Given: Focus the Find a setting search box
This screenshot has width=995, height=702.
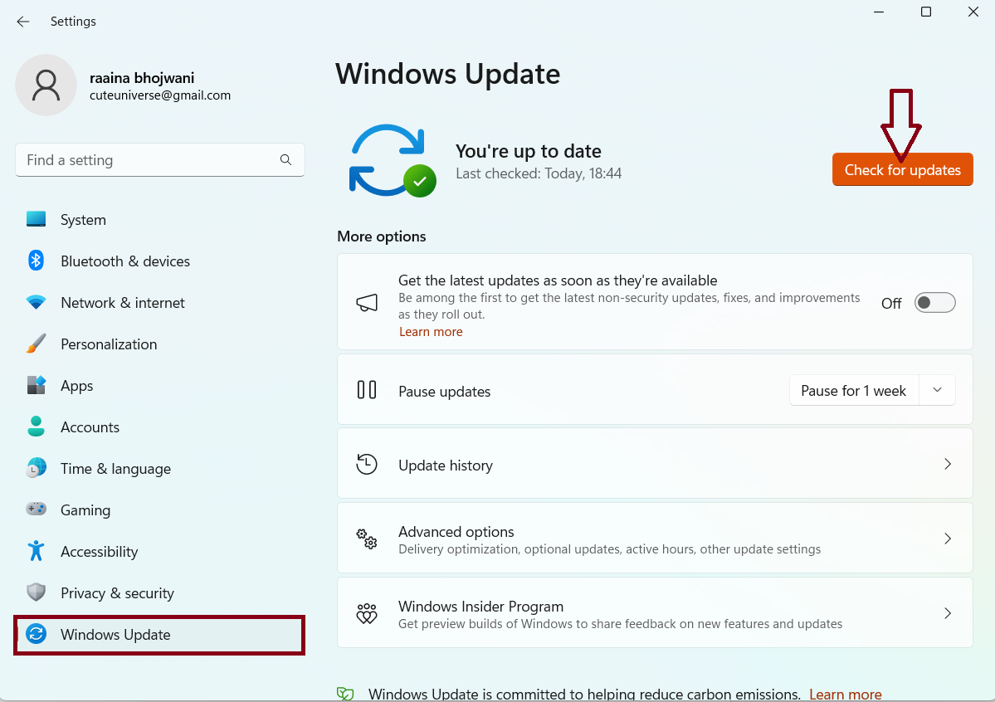Looking at the screenshot, I should coord(149,160).
